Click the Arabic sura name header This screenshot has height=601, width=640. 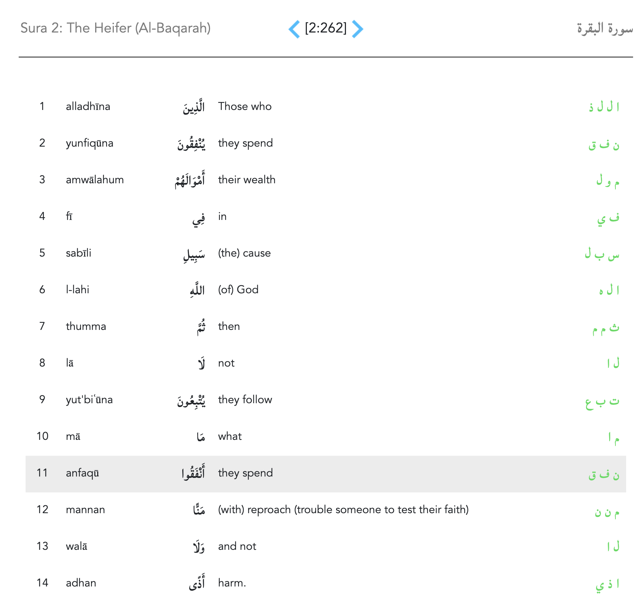click(604, 28)
